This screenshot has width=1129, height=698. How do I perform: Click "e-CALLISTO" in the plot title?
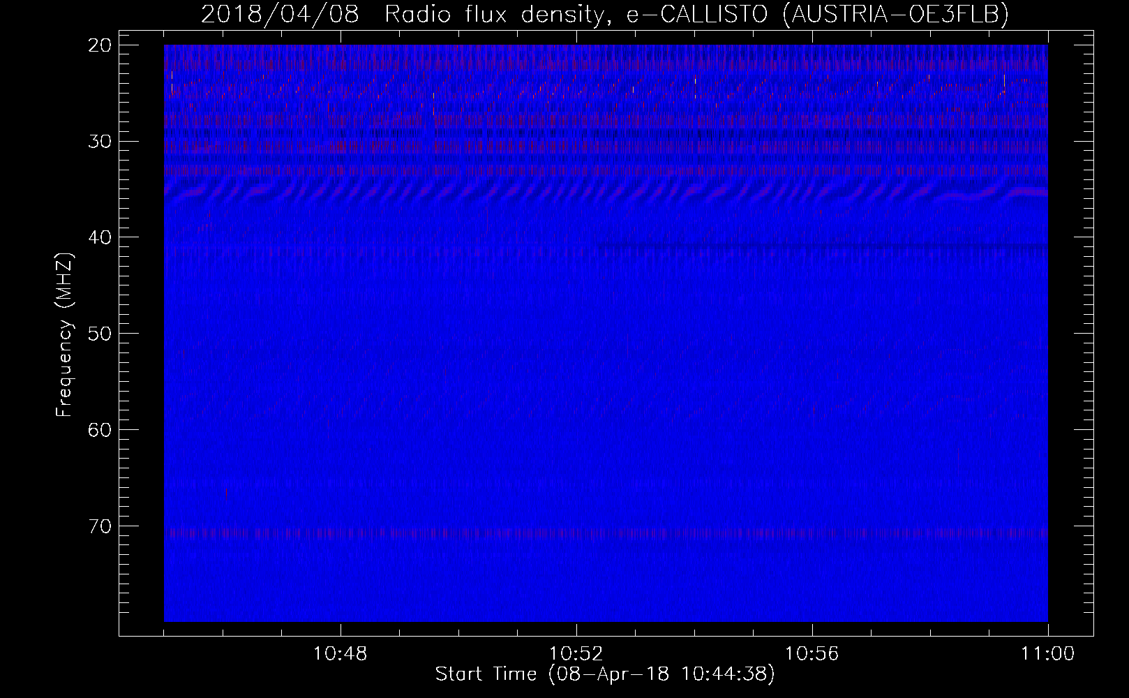coord(696,14)
